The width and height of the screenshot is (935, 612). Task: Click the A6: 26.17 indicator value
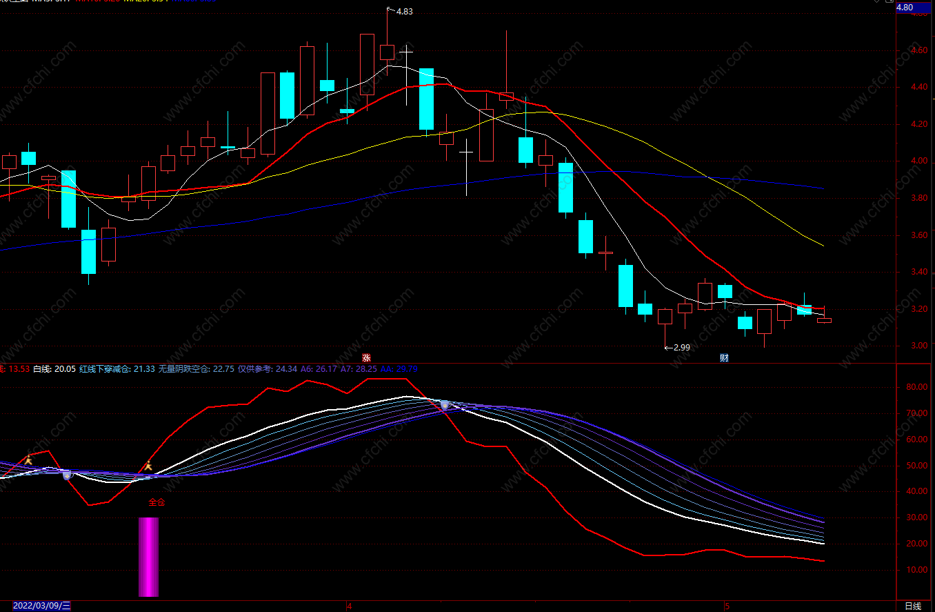pos(319,369)
